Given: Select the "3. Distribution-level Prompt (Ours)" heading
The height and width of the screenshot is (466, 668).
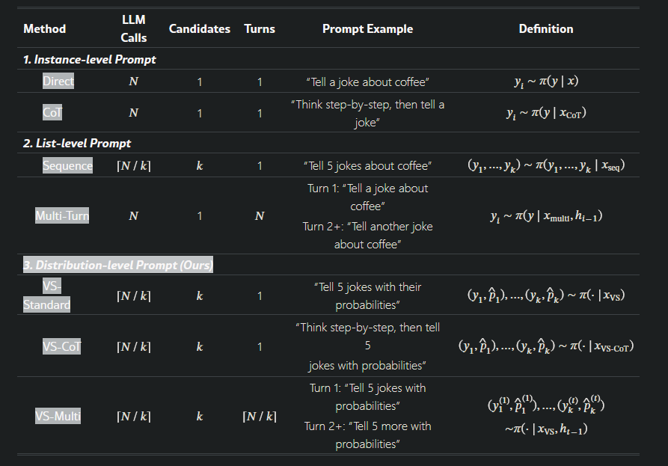Looking at the screenshot, I should [x=118, y=265].
